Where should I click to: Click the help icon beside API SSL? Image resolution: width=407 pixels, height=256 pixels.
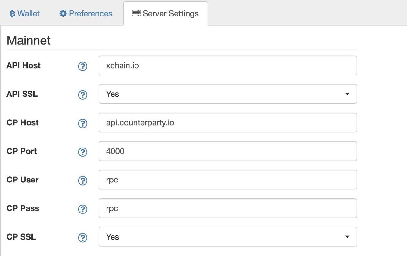tap(83, 95)
